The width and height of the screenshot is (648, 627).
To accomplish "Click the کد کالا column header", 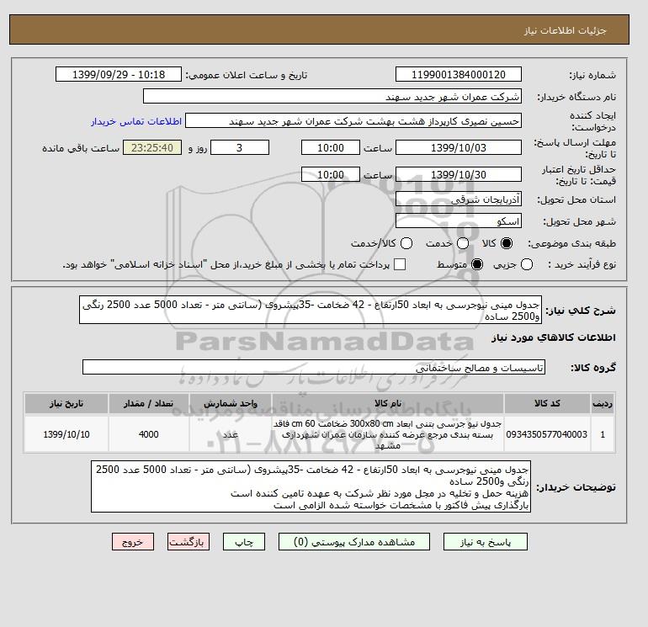I will tap(547, 404).
